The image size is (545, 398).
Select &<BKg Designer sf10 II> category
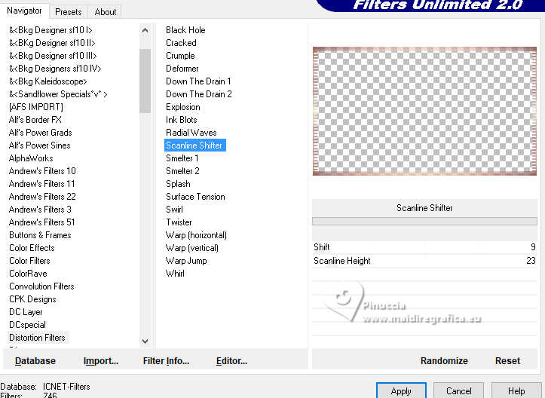click(x=52, y=43)
